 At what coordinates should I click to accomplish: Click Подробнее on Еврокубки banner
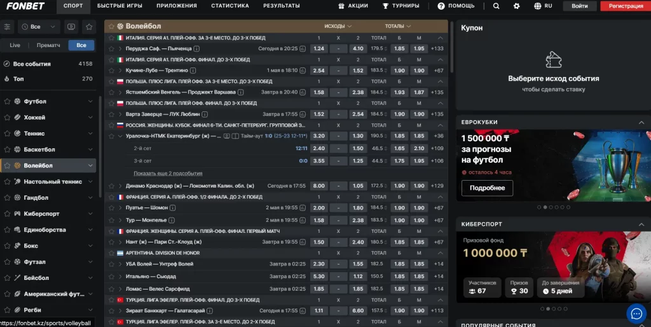487,188
